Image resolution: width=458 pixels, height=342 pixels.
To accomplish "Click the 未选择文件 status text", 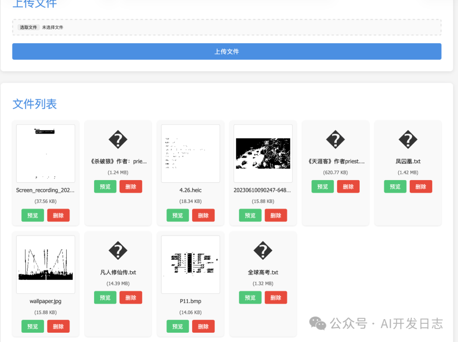I will pyautogui.click(x=53, y=27).
